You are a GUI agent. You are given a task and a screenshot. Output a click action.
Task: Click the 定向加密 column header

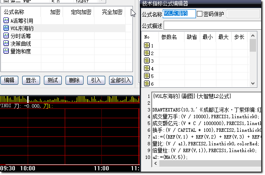pyautogui.click(x=81, y=12)
